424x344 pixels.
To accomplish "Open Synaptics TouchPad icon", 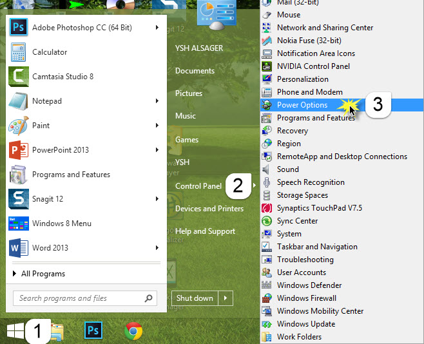I will point(267,208).
